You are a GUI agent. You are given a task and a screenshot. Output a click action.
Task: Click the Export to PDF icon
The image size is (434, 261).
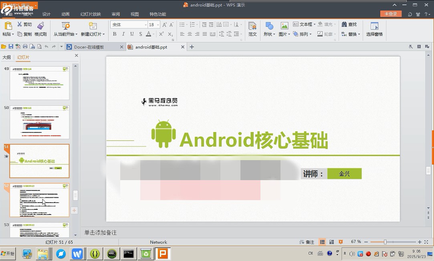coord(18,47)
